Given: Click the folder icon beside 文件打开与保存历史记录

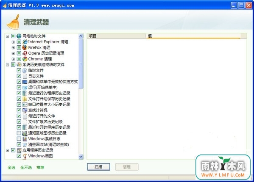Looking at the screenshot, I should (25, 99).
